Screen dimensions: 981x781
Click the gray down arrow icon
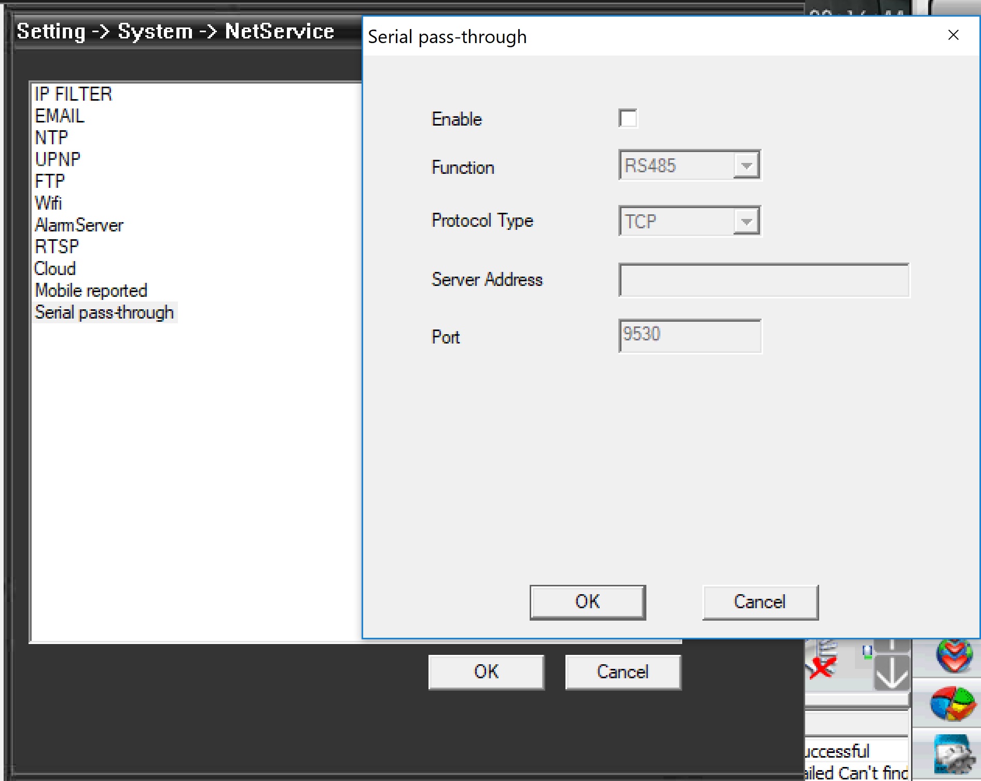(x=891, y=674)
